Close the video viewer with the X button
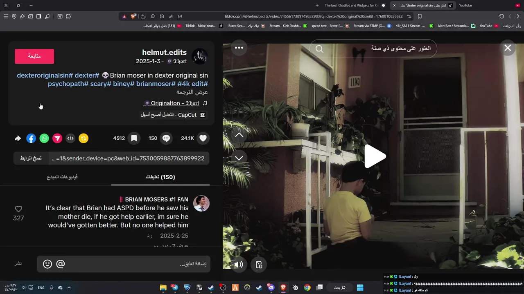 (x=508, y=48)
